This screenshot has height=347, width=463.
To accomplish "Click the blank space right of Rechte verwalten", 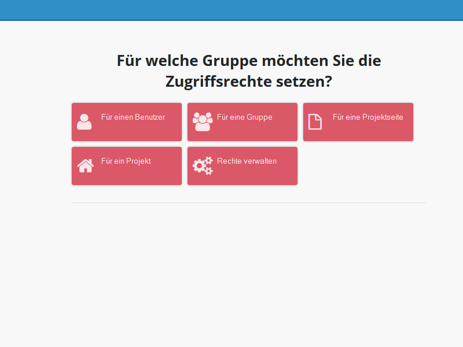I will coord(359,166).
